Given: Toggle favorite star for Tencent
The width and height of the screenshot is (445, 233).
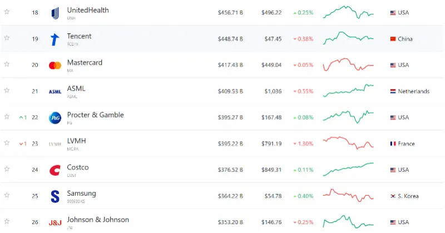Looking at the screenshot, I should (7, 38).
